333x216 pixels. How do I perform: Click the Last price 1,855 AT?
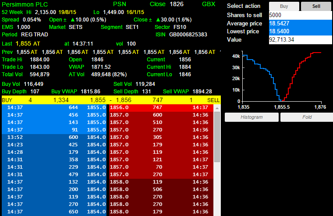[28, 44]
